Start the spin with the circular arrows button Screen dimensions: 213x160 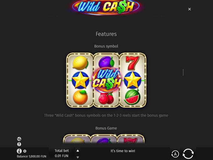[188, 154]
